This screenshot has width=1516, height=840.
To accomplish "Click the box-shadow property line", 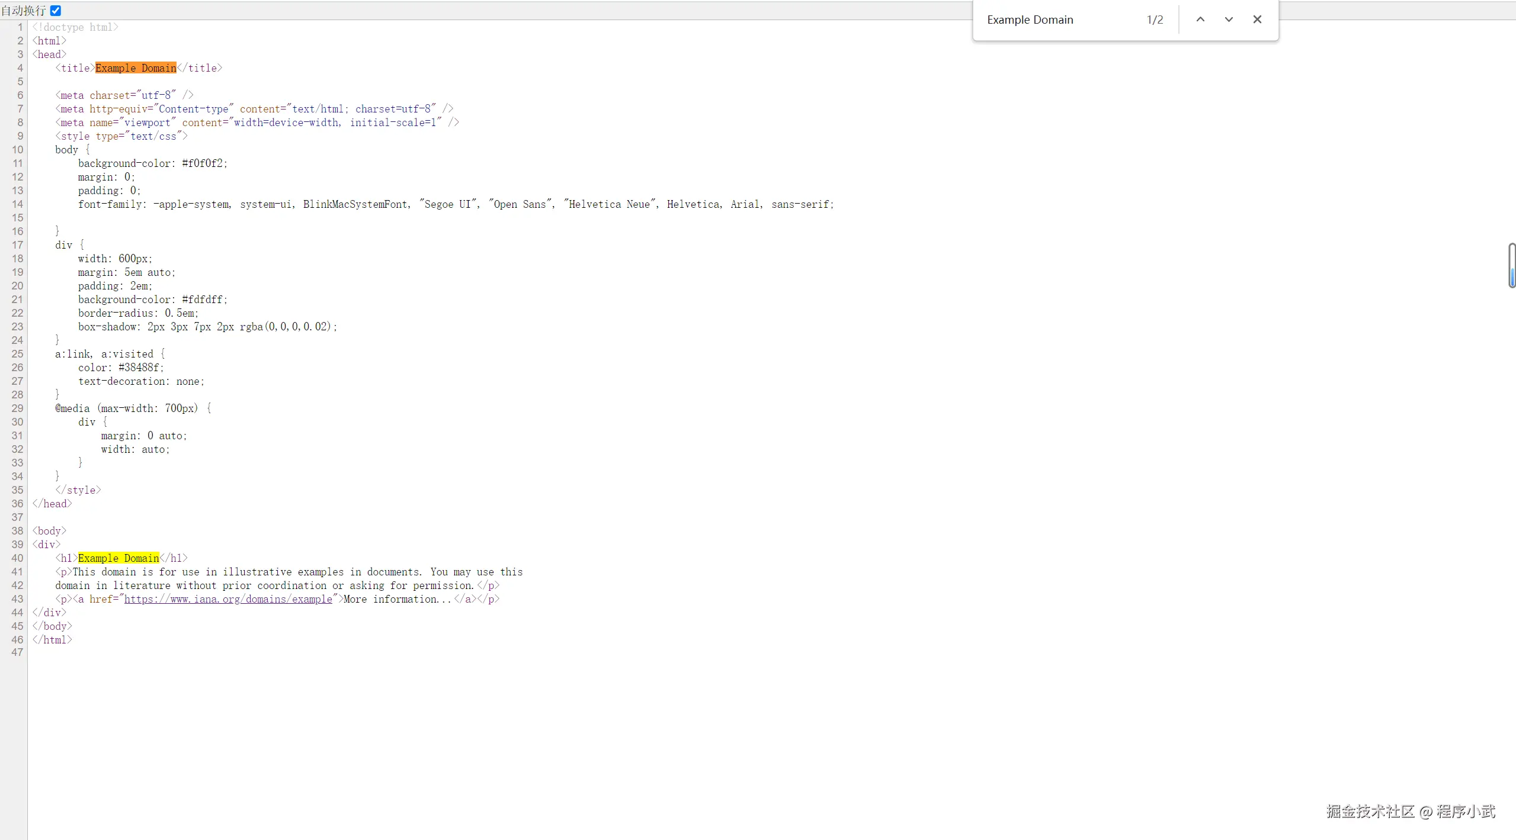I will coord(207,327).
